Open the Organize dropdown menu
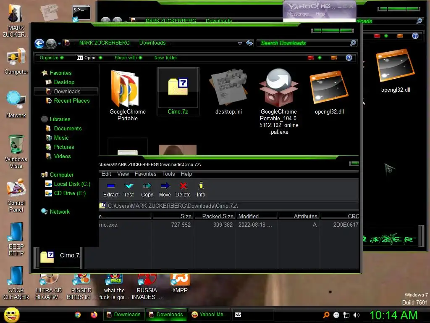 [x=52, y=58]
